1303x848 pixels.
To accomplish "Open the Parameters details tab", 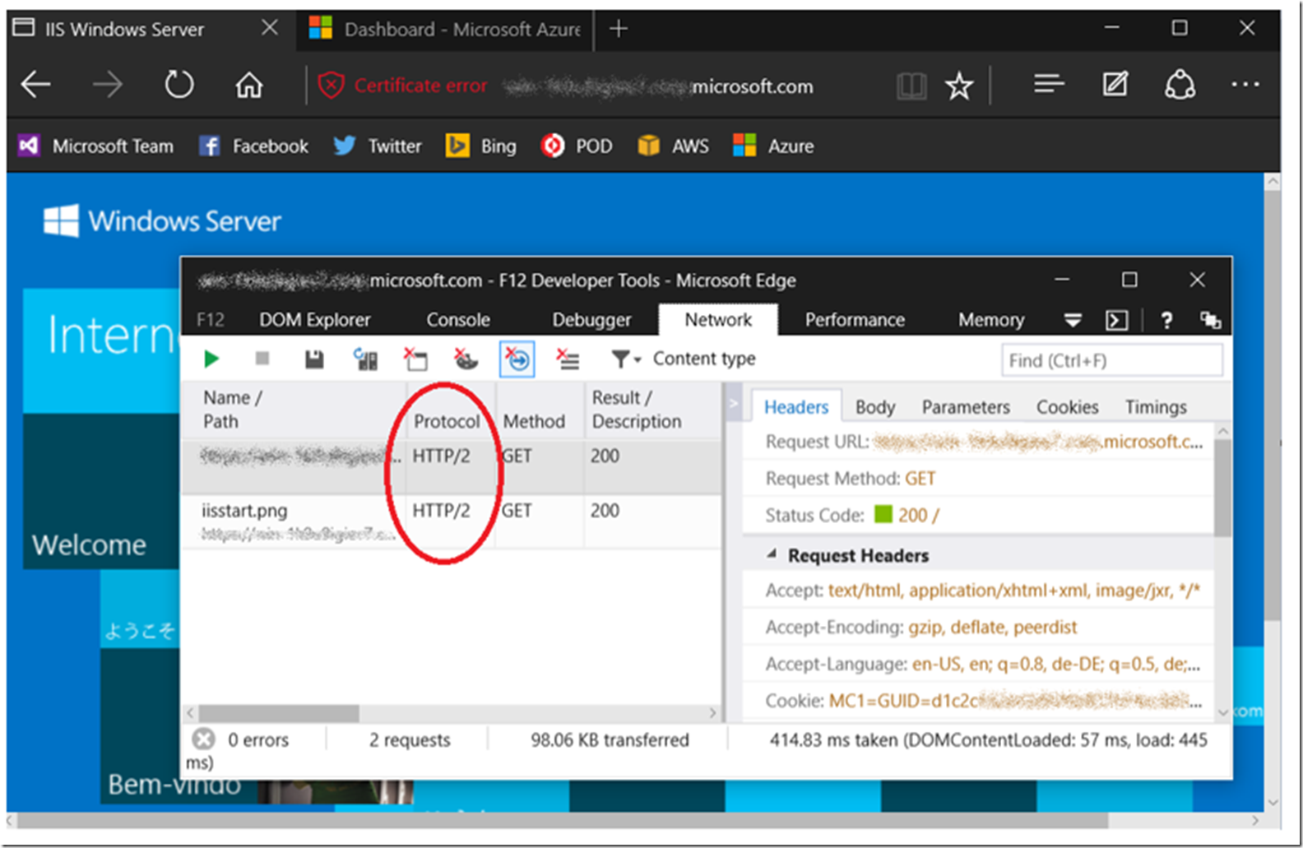I will 966,407.
